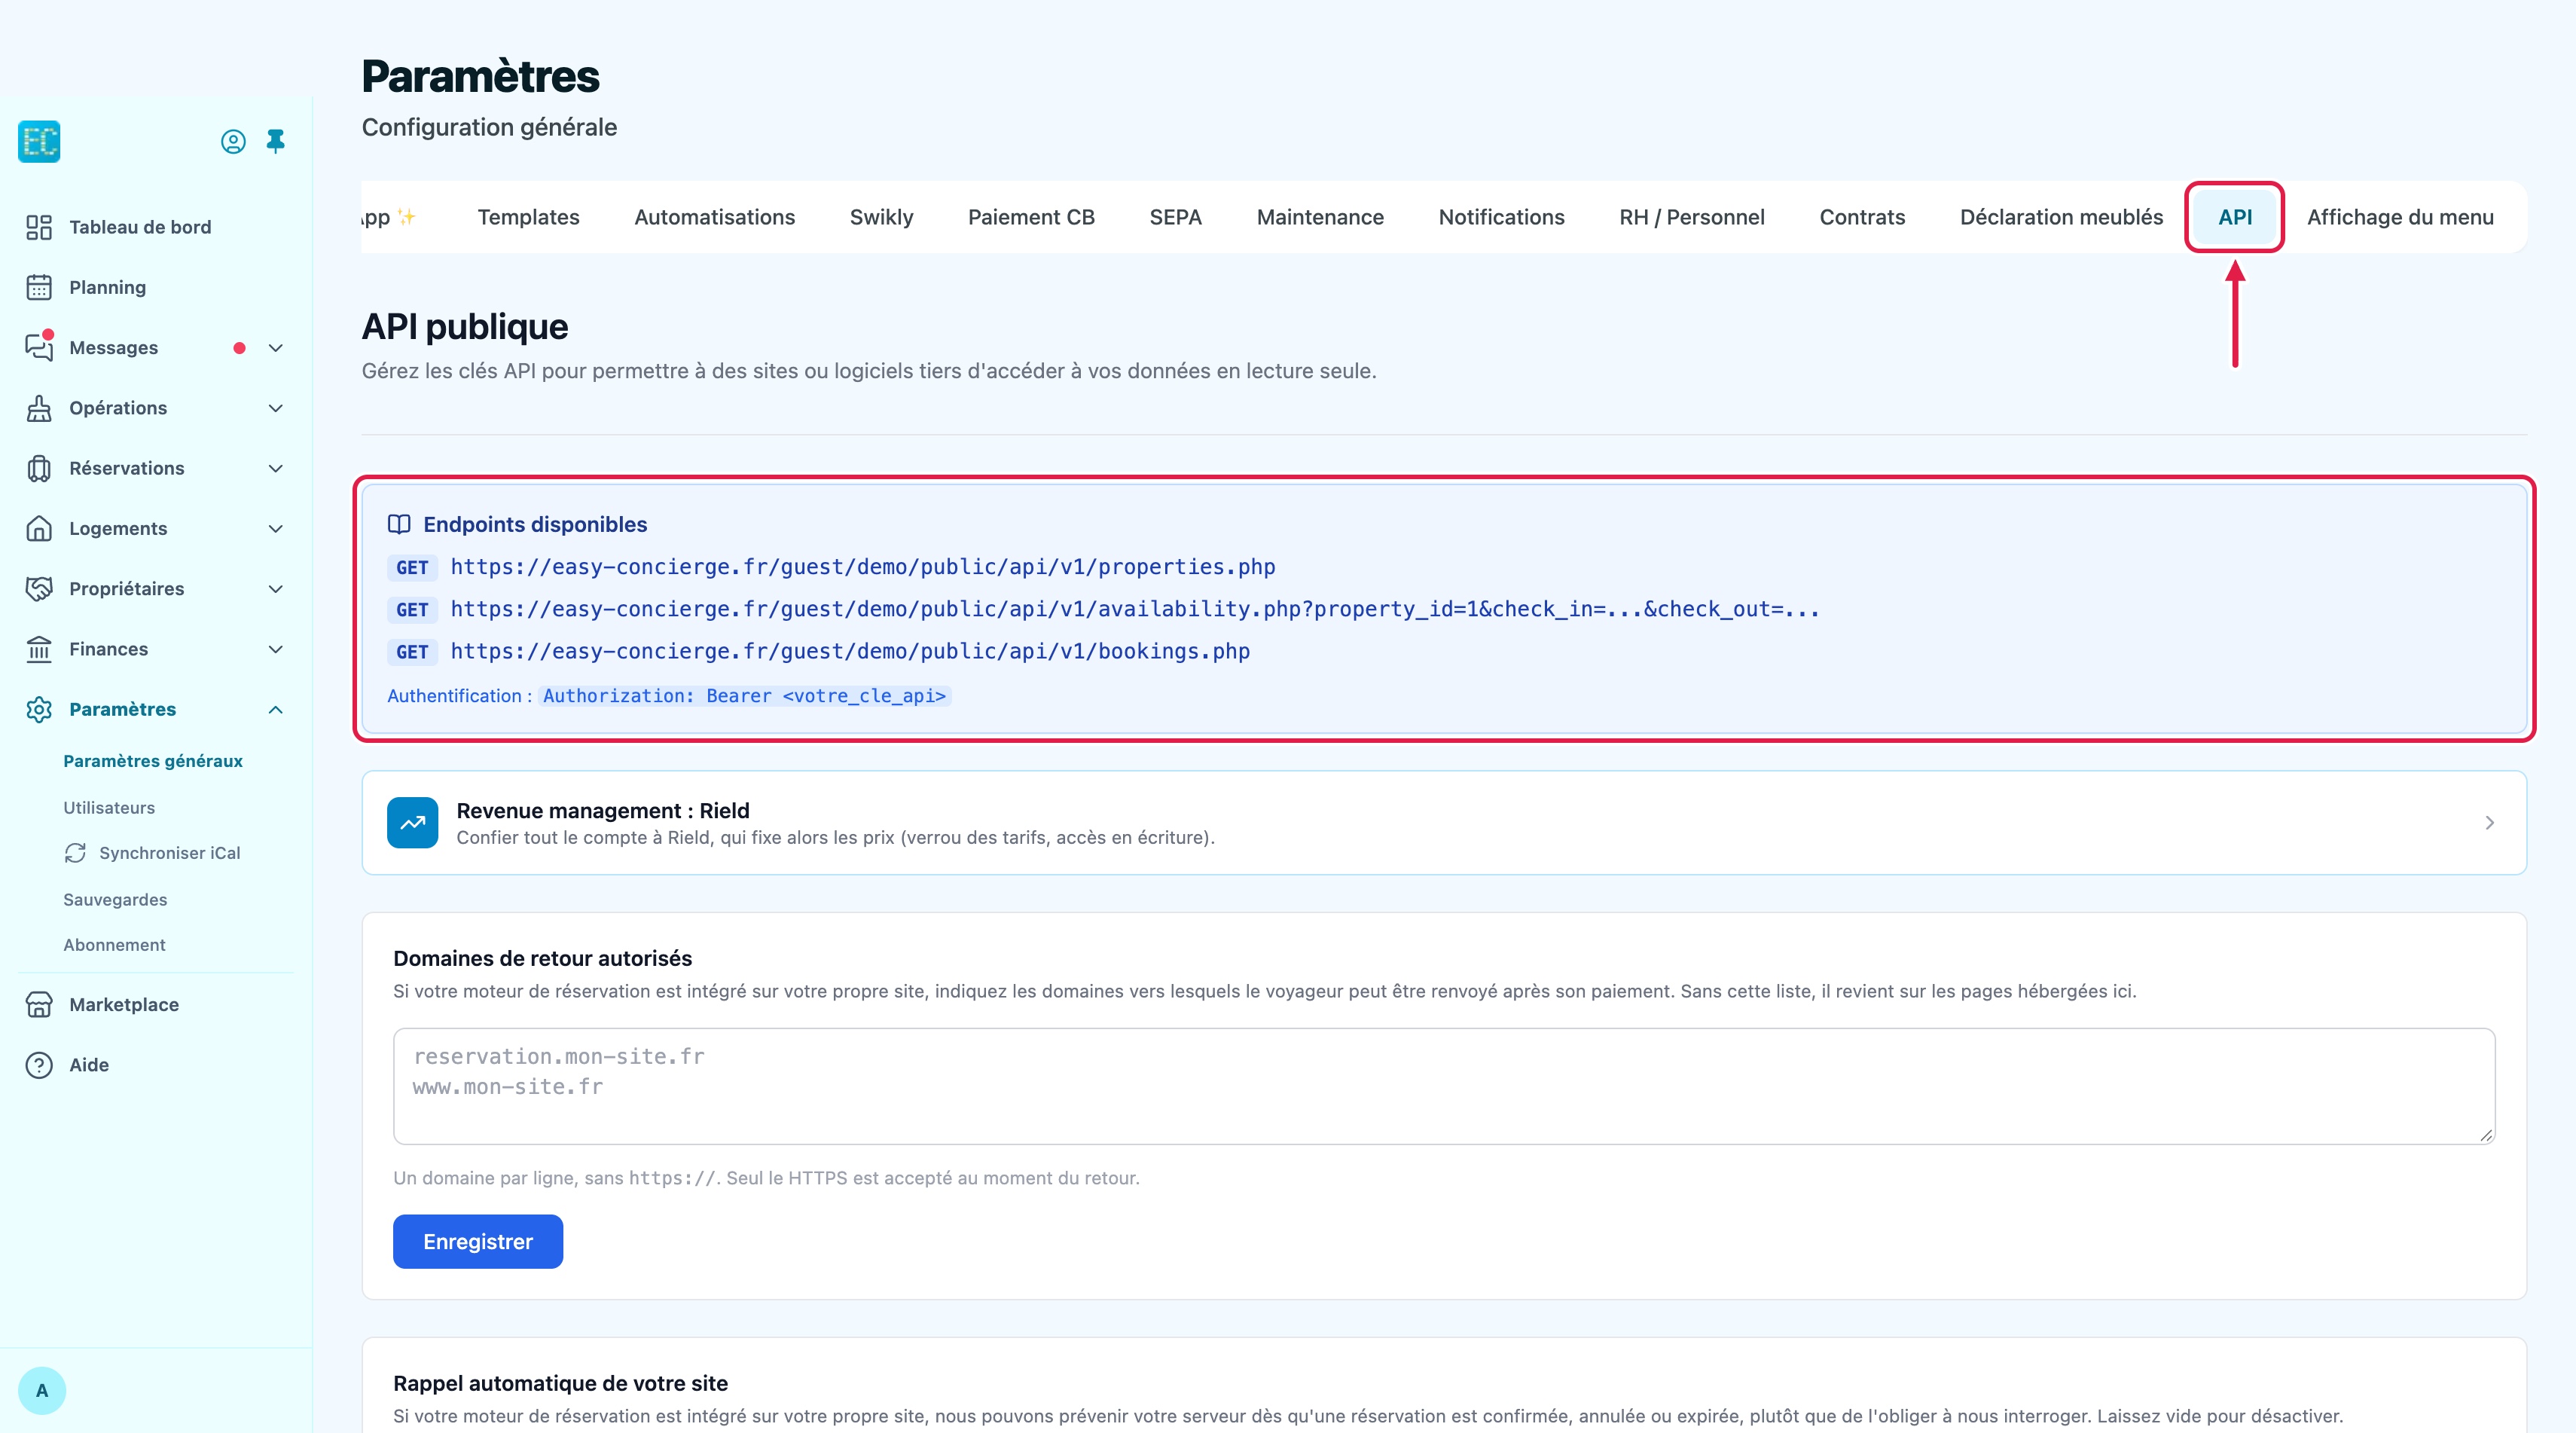Click the Finances bank icon
Viewport: 2576px width, 1433px height.
[39, 649]
